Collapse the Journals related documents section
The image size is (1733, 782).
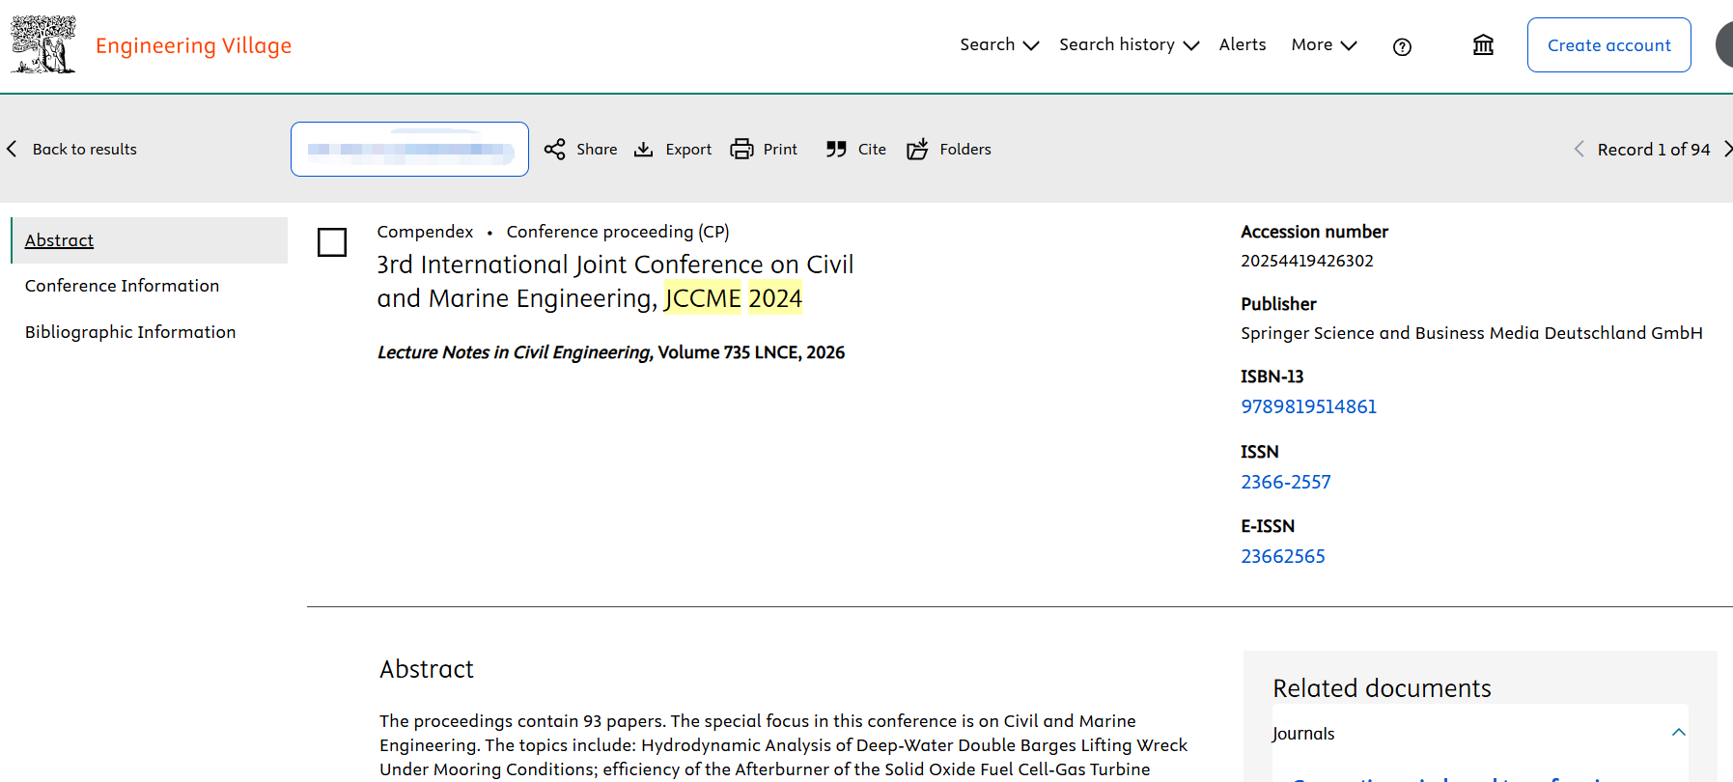click(1678, 733)
